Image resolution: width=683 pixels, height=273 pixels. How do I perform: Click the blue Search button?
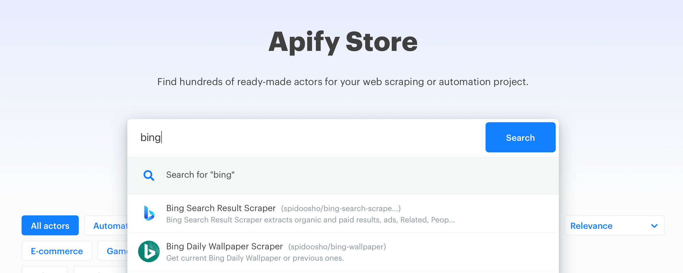[520, 137]
